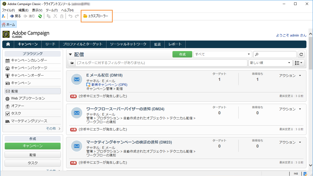The width and height of the screenshot is (313, 176).
Task: Open Web アプリケーション in browsing panel
Action: click(x=33, y=98)
